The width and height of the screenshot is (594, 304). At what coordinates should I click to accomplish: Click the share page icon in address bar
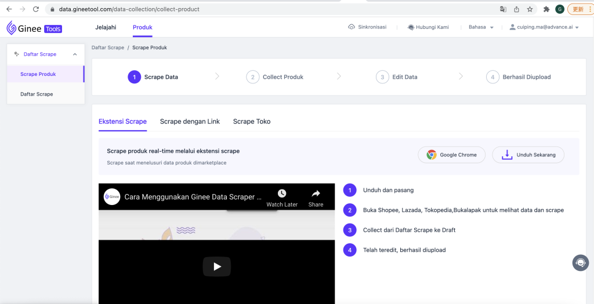pyautogui.click(x=516, y=9)
